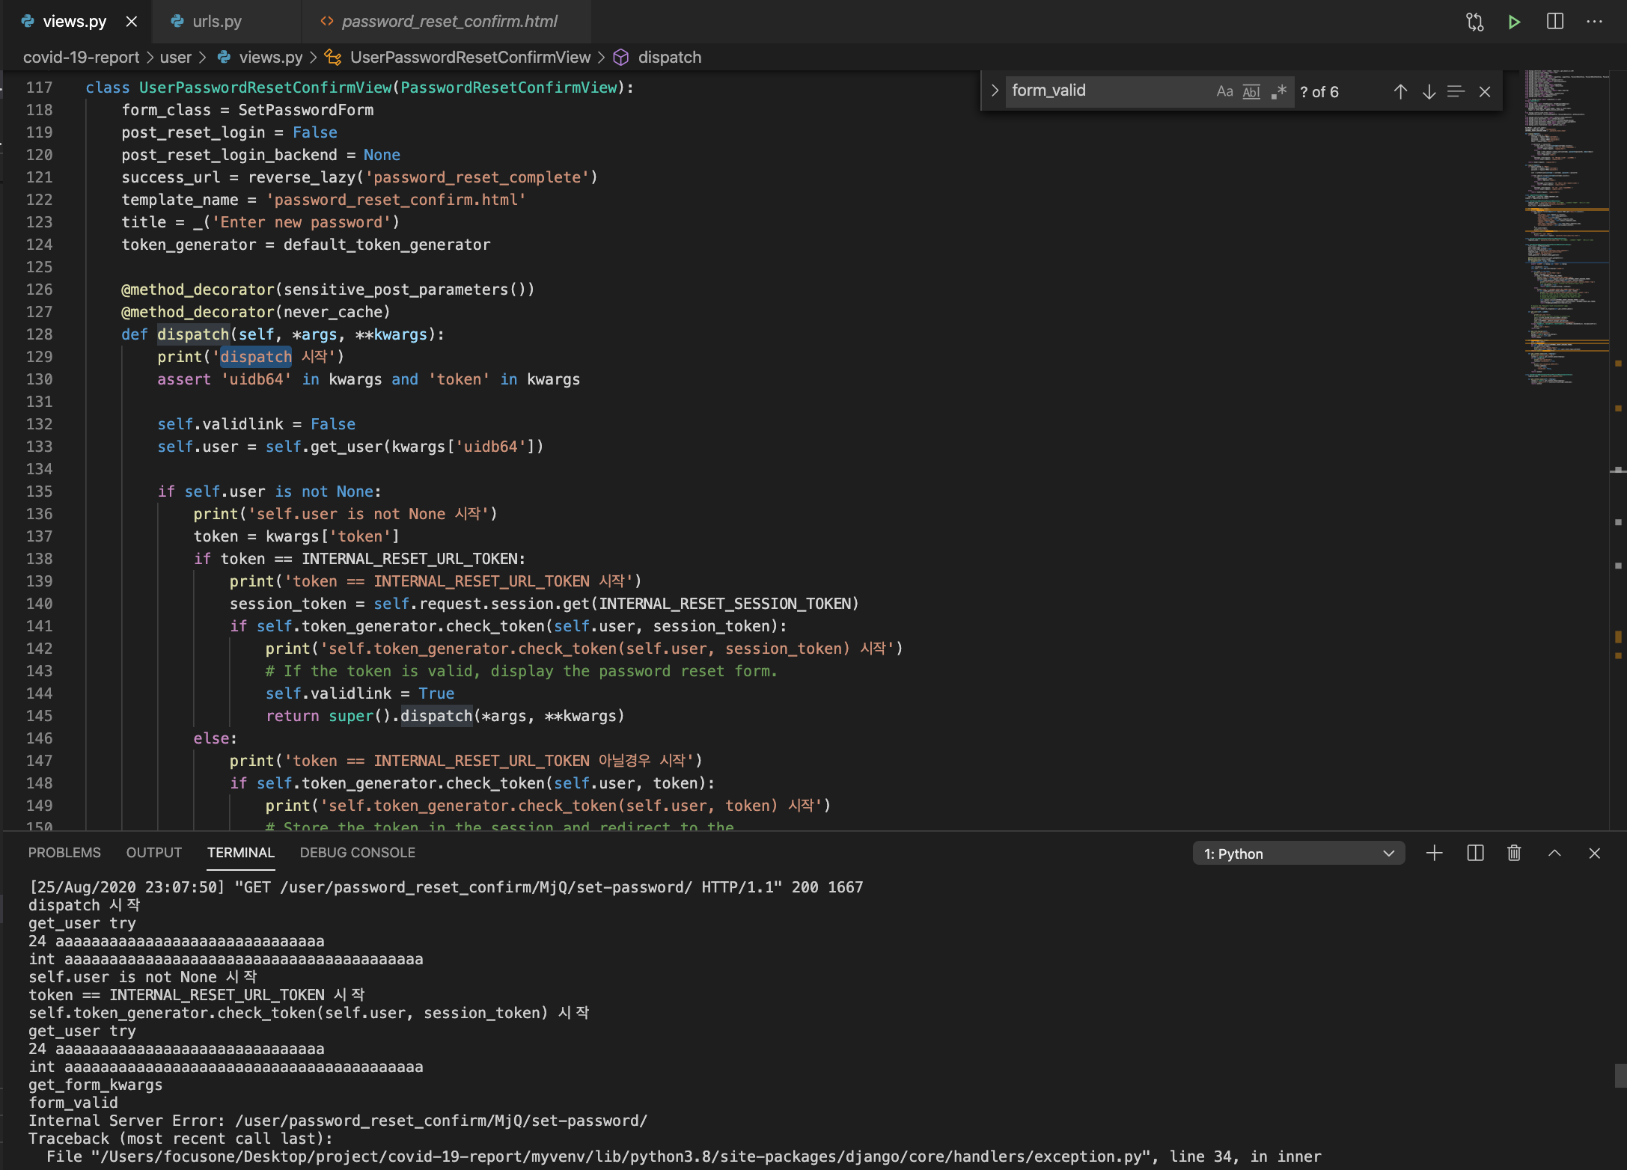The width and height of the screenshot is (1627, 1170).
Task: Switch to the urls.py tab
Action: pyautogui.click(x=216, y=22)
